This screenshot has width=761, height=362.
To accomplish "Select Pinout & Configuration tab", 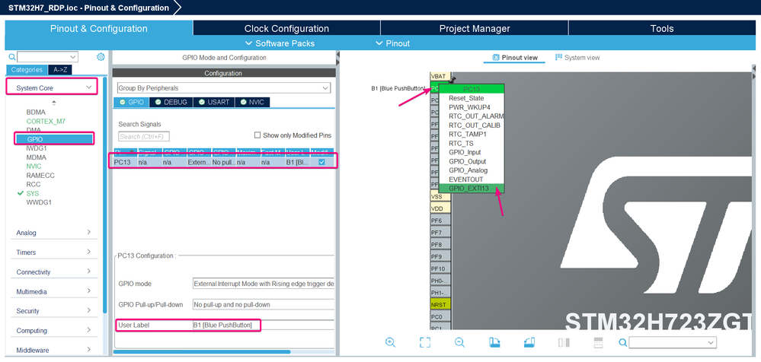I will click(x=99, y=29).
